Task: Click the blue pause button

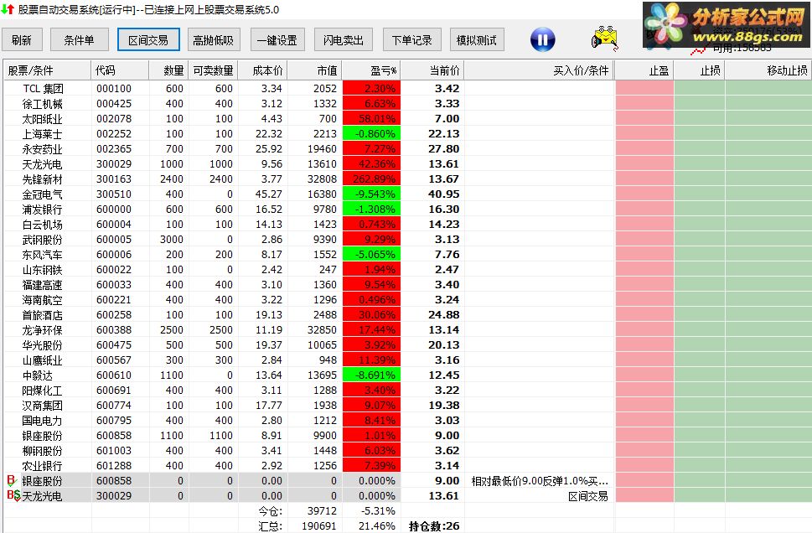Action: (542, 40)
